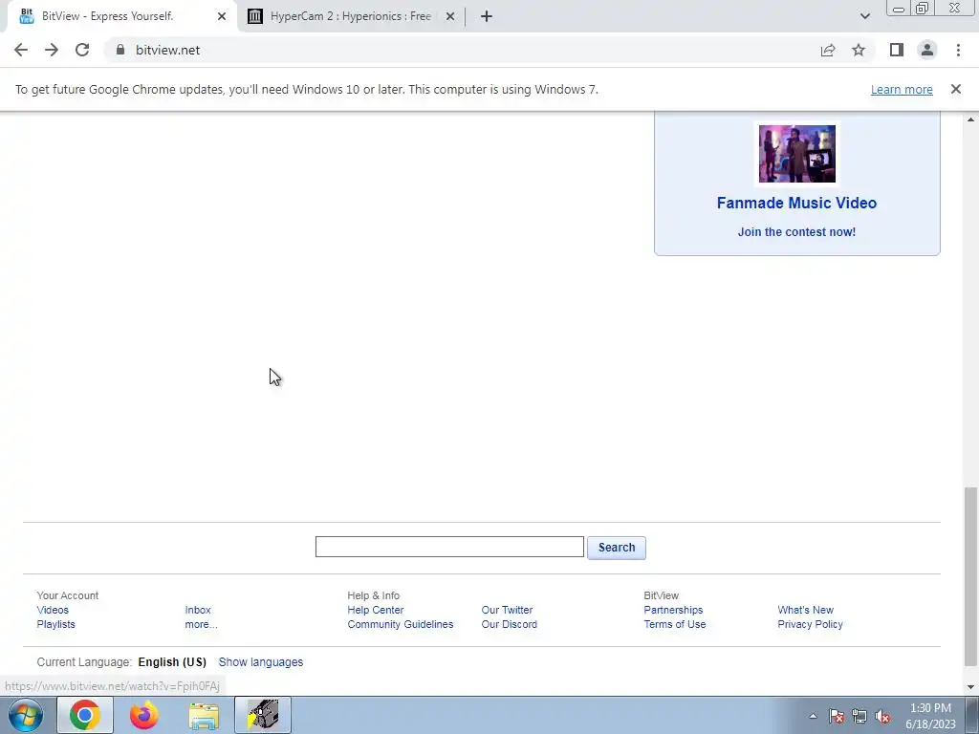This screenshot has height=734, width=979.
Task: Open Windows Explorer from taskbar
Action: click(204, 716)
